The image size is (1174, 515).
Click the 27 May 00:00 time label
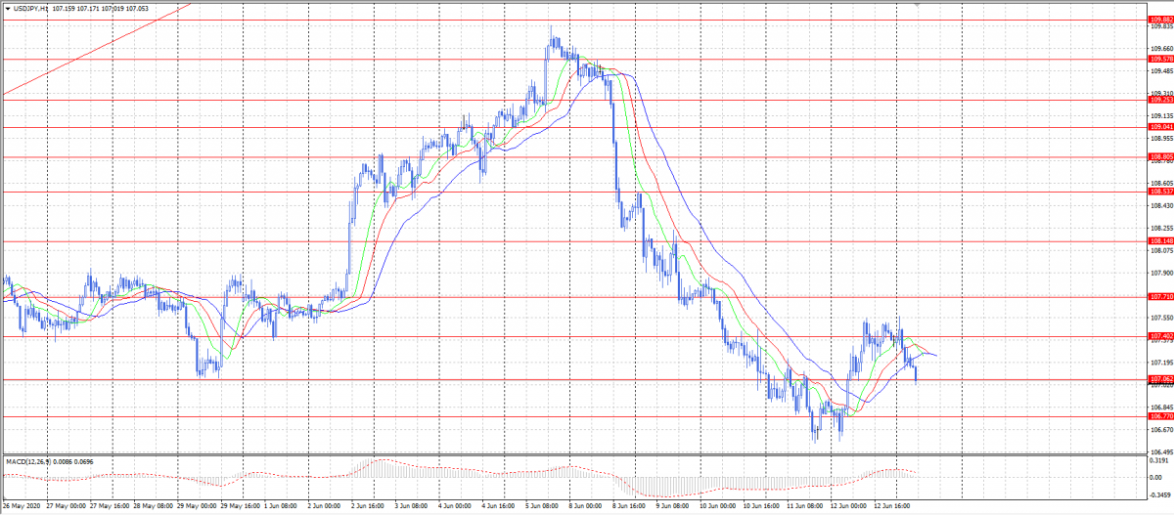(x=66, y=506)
